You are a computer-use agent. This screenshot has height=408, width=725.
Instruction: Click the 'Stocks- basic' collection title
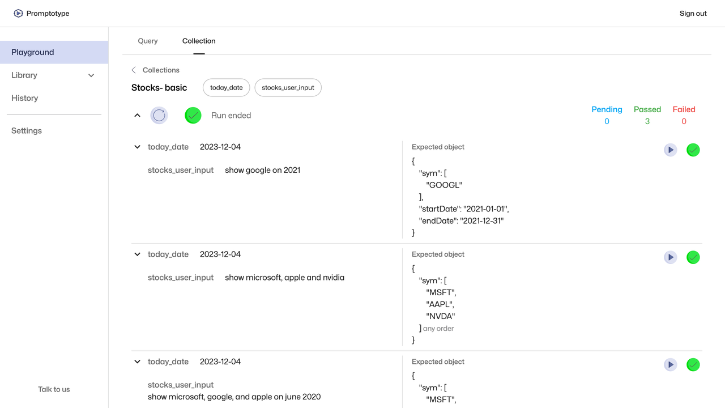pyautogui.click(x=159, y=88)
